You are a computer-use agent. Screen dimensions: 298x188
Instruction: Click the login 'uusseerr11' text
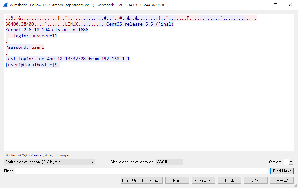pos(44,36)
